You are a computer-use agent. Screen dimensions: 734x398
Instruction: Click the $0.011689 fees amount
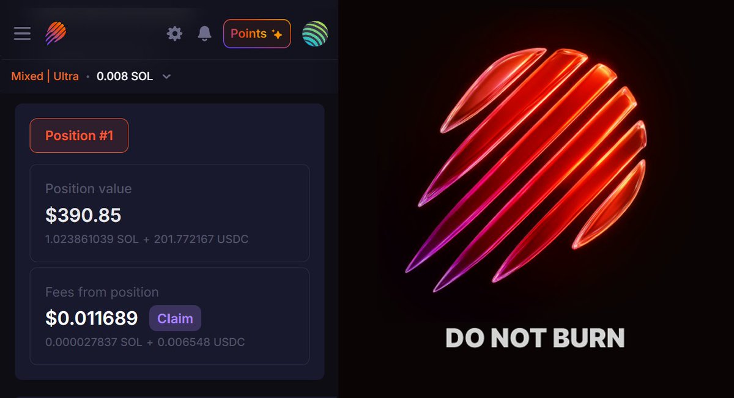[x=92, y=319]
